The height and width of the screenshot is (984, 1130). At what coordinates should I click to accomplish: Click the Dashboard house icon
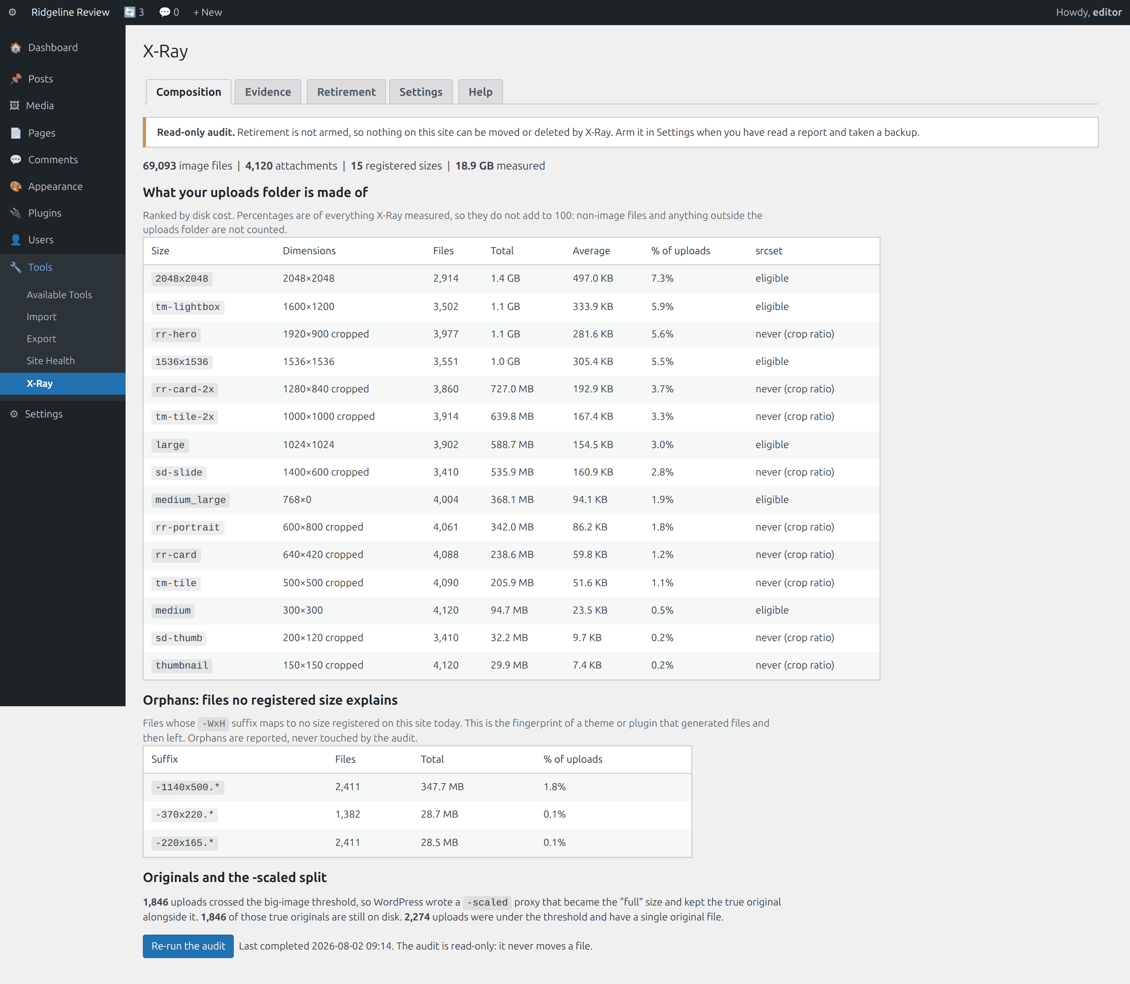(x=15, y=48)
